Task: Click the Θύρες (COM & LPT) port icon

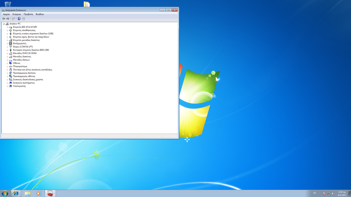Action: point(11,47)
